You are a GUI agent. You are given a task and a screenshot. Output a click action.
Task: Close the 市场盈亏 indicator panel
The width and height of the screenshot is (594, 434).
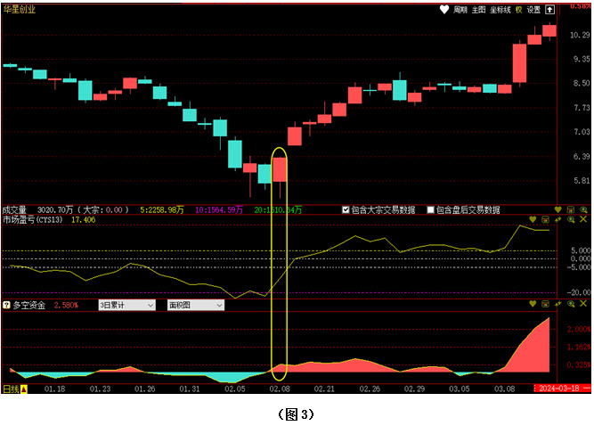[x=583, y=219]
